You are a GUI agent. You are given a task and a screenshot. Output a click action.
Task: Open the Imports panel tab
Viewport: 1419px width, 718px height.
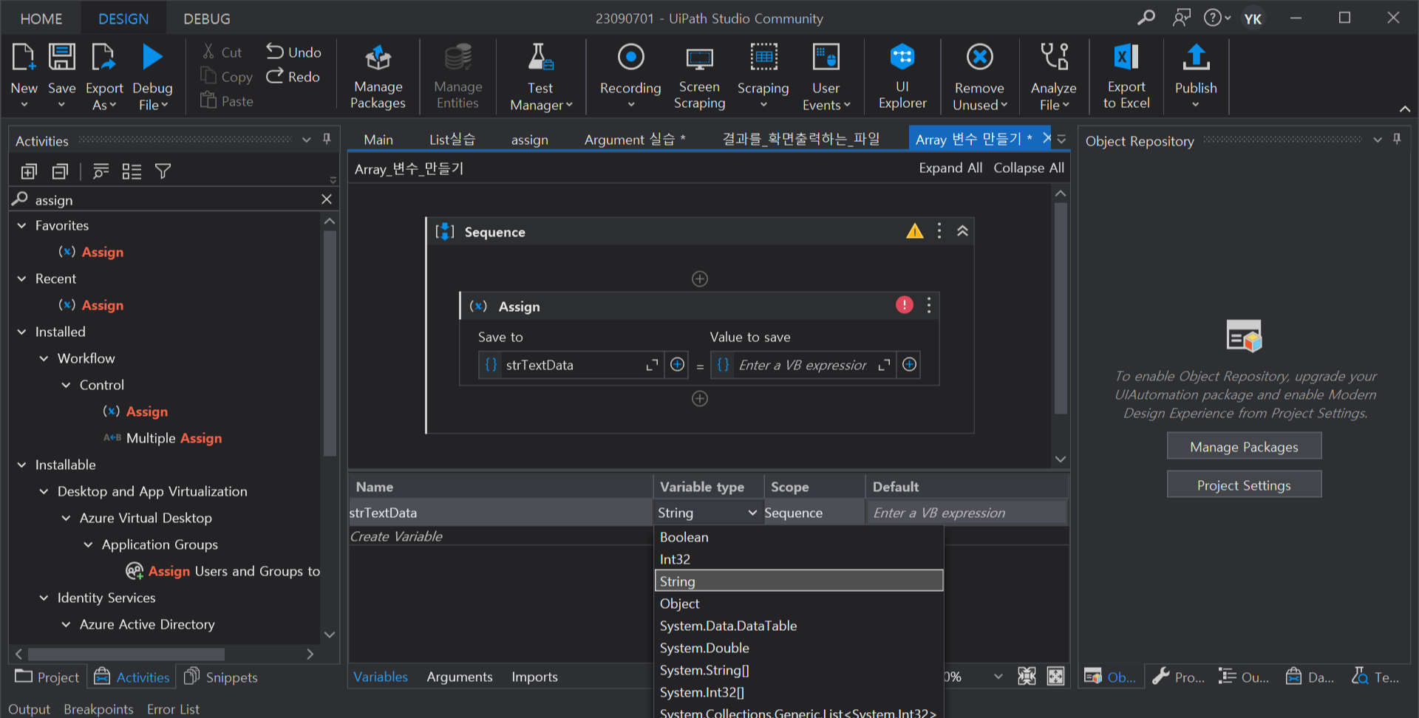[x=534, y=677]
